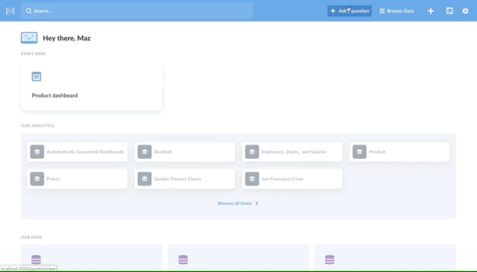
Task: Click the Automatically Generated Dashboards collection icon
Action: (37, 152)
